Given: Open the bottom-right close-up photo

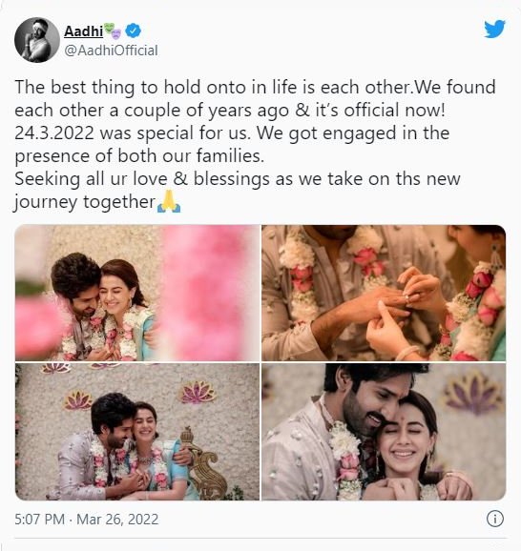Looking at the screenshot, I should pyautogui.click(x=384, y=432).
